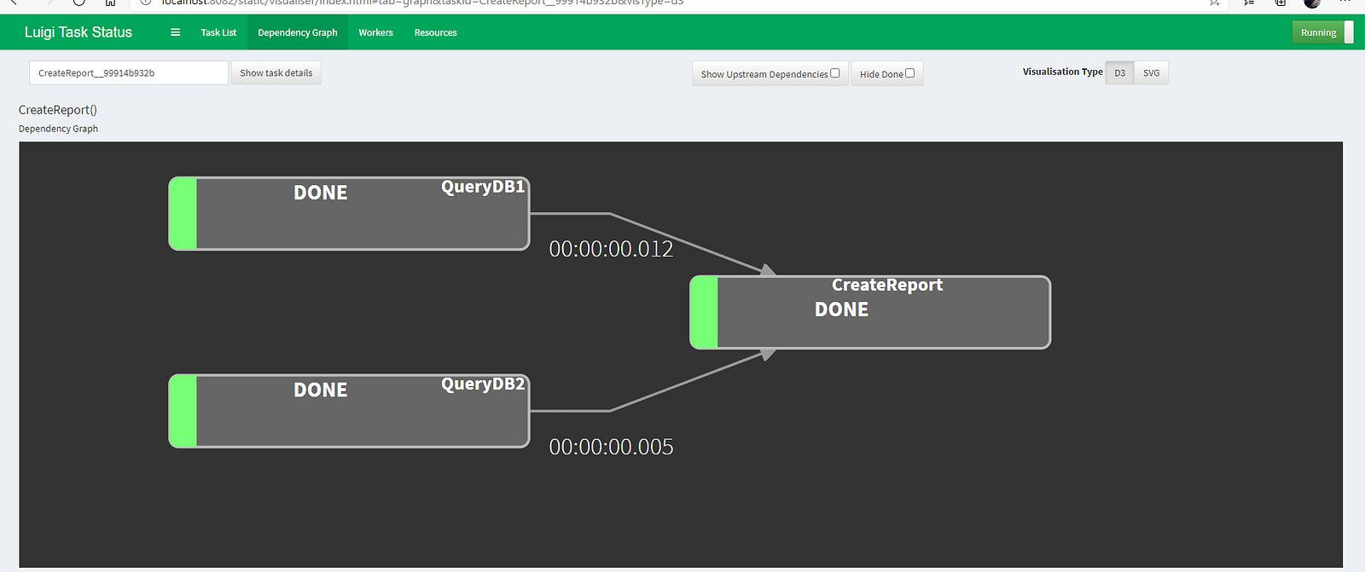This screenshot has width=1365, height=572.
Task: Click the browser address bar URL
Action: pos(422,3)
